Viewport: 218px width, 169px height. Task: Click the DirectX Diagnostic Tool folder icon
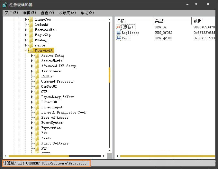click(37, 112)
